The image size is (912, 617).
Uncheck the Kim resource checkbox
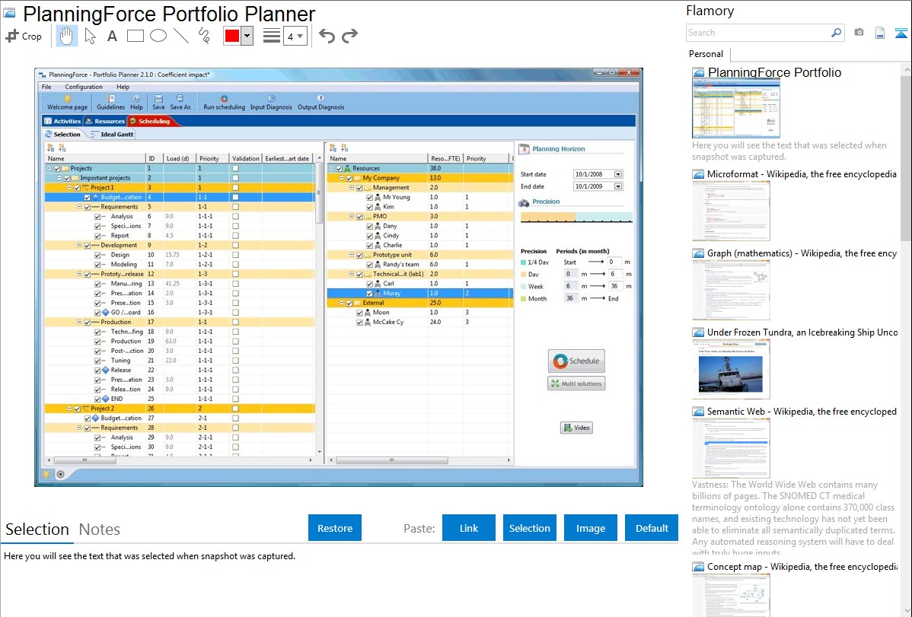369,206
